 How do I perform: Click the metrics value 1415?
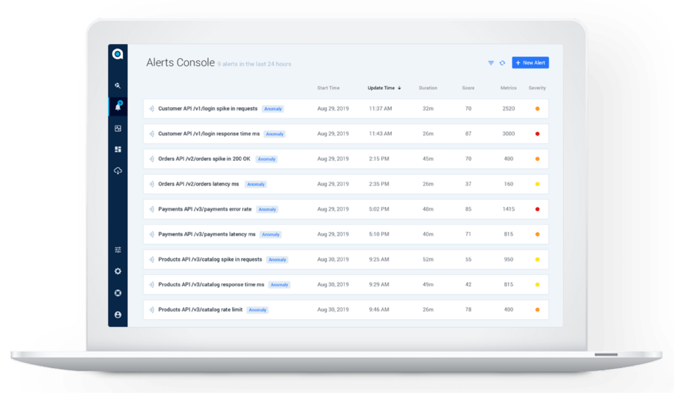(508, 209)
